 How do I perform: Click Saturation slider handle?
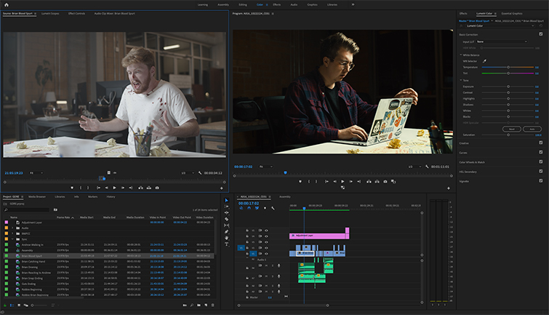(x=508, y=135)
